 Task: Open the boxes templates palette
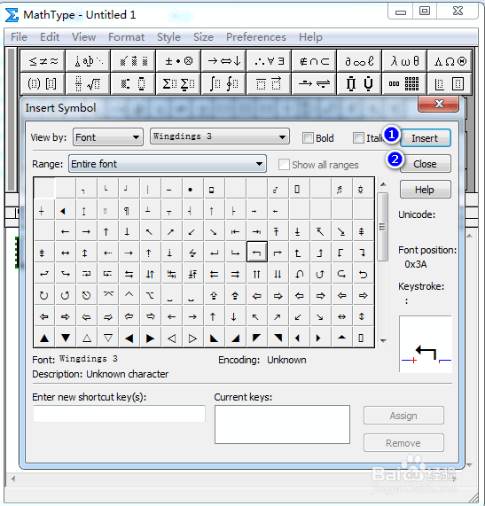point(450,83)
